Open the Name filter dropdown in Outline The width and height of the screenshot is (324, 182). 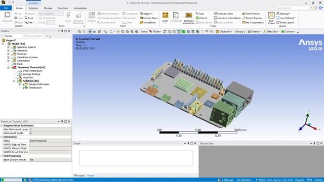click(24, 36)
